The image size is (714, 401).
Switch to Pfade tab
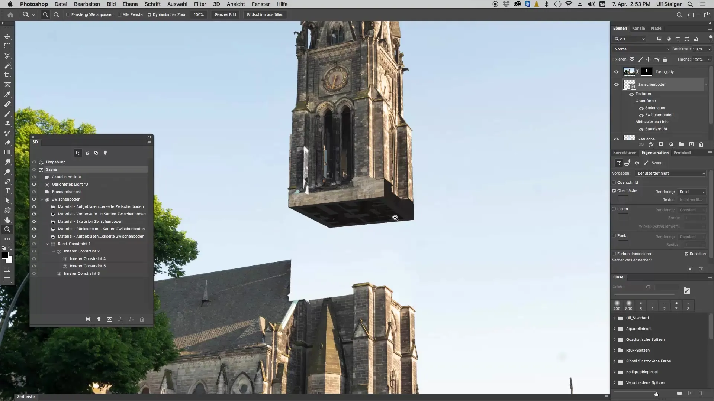pyautogui.click(x=656, y=28)
